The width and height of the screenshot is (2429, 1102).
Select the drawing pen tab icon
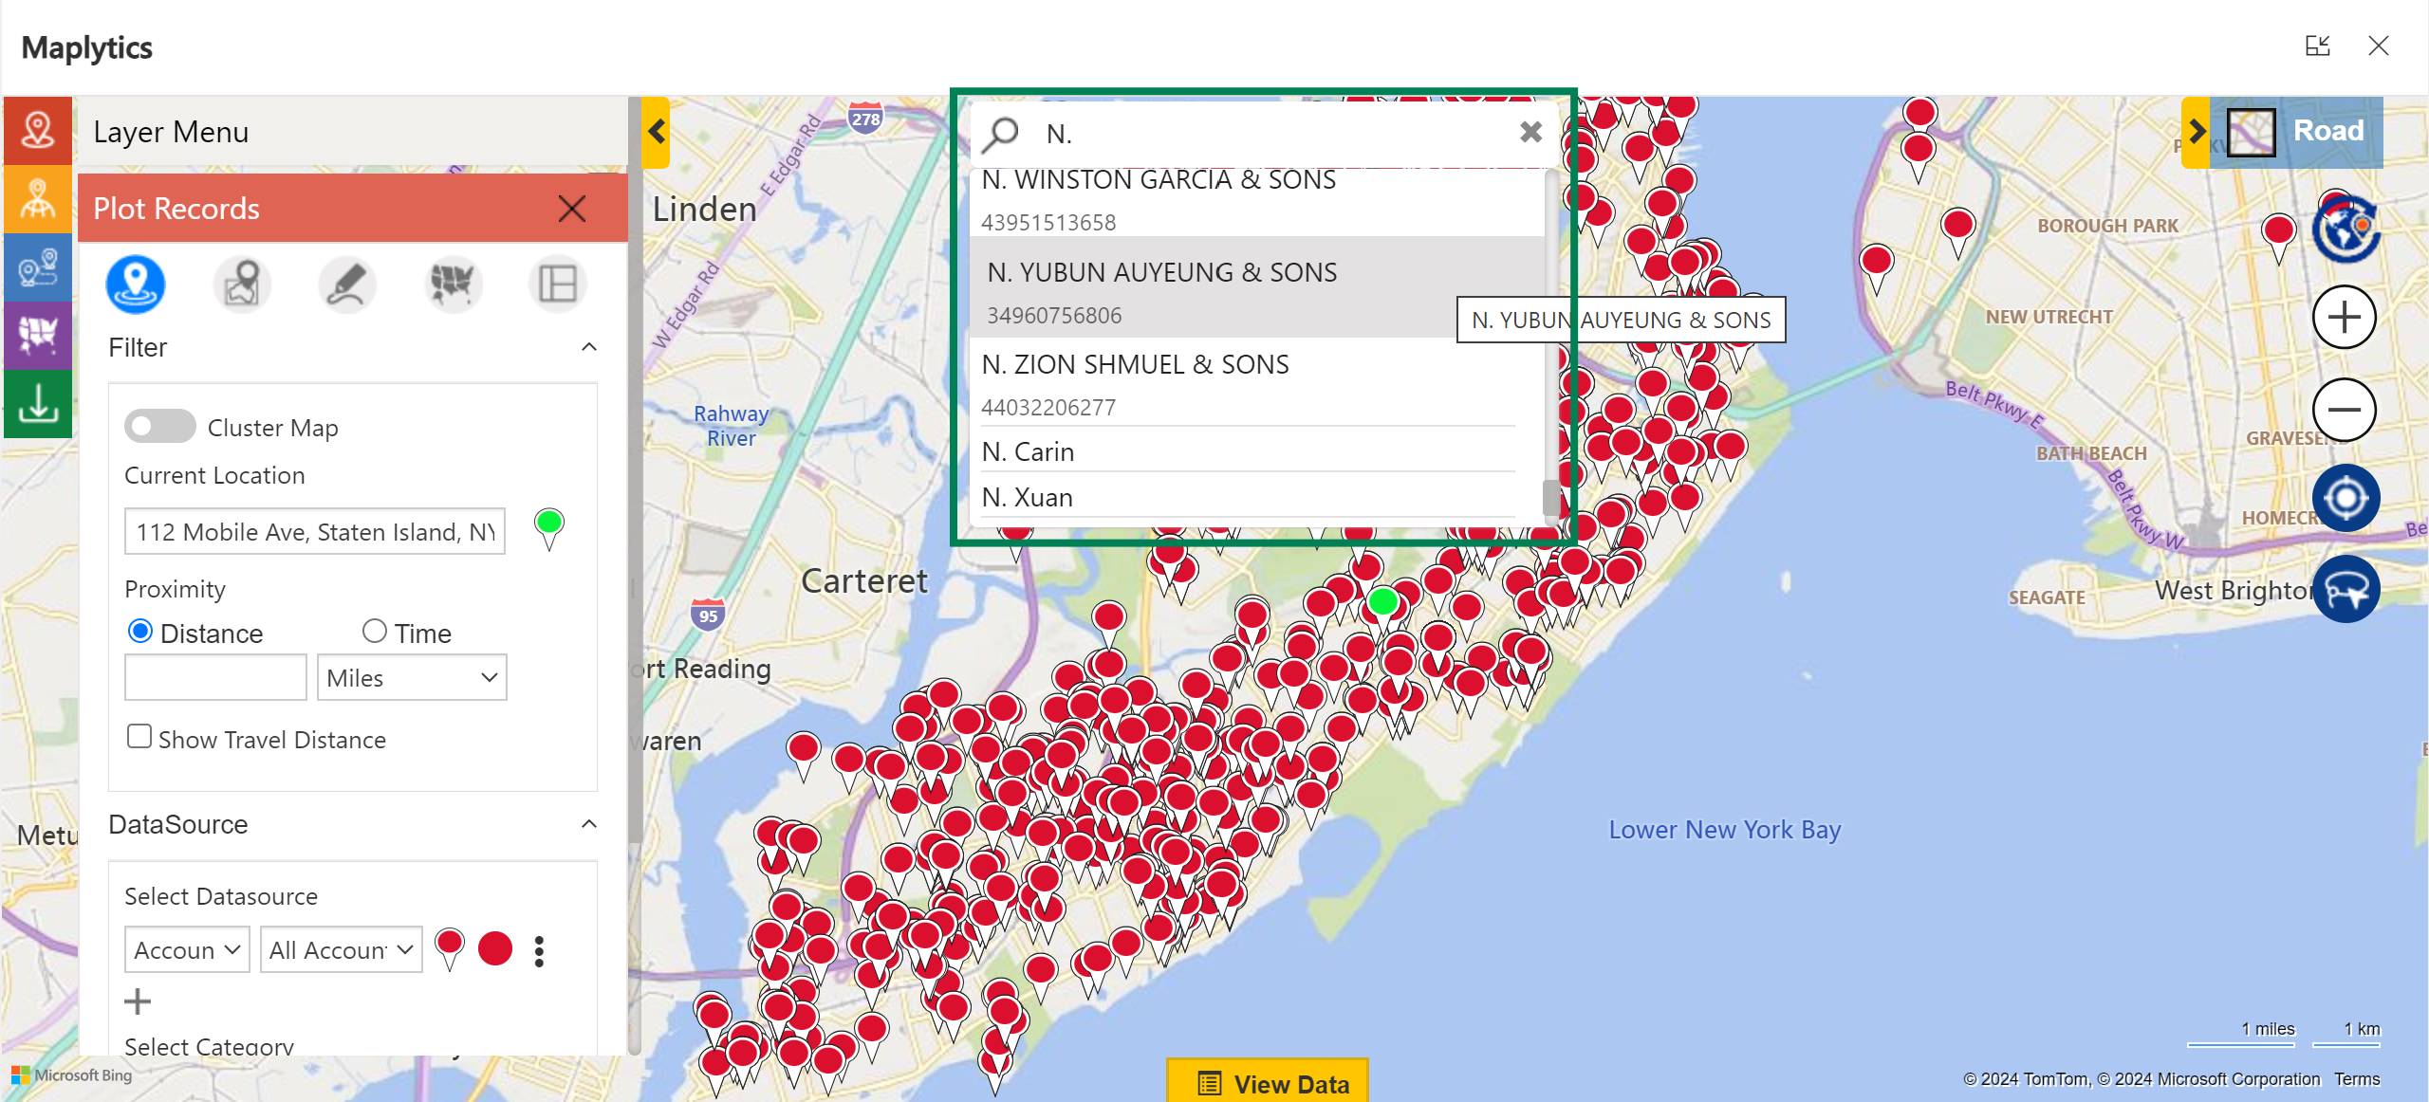point(347,284)
